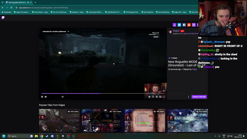Open 'Imgur: the simple i...' bookmark
The height and width of the screenshot is (139, 247).
pos(22,12)
